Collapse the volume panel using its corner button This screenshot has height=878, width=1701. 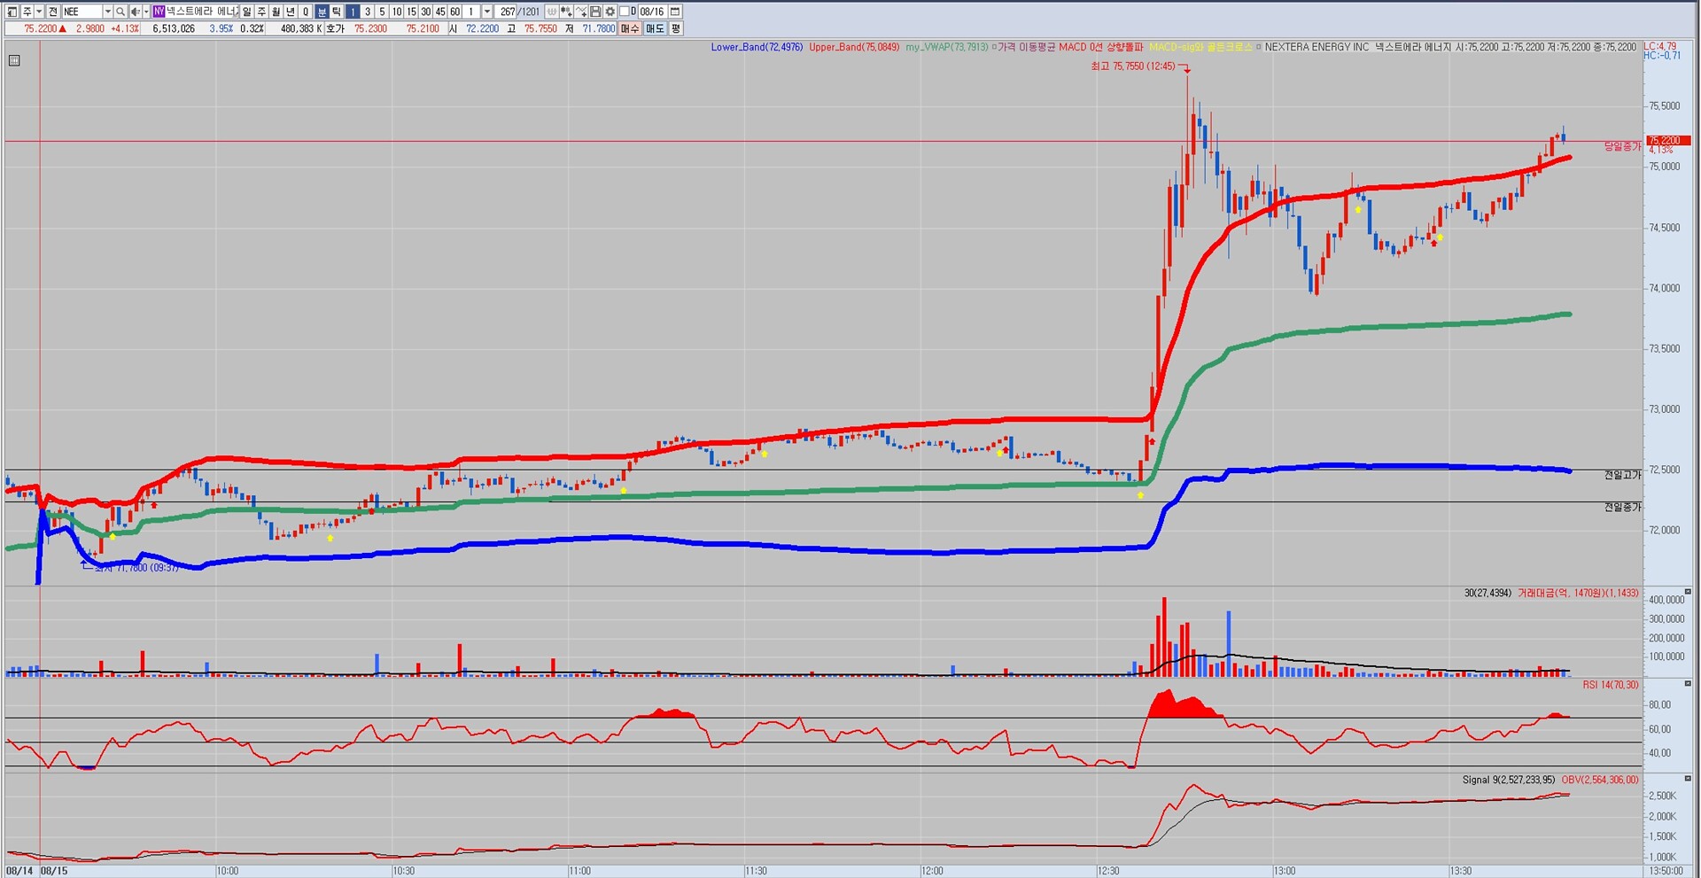click(1688, 591)
